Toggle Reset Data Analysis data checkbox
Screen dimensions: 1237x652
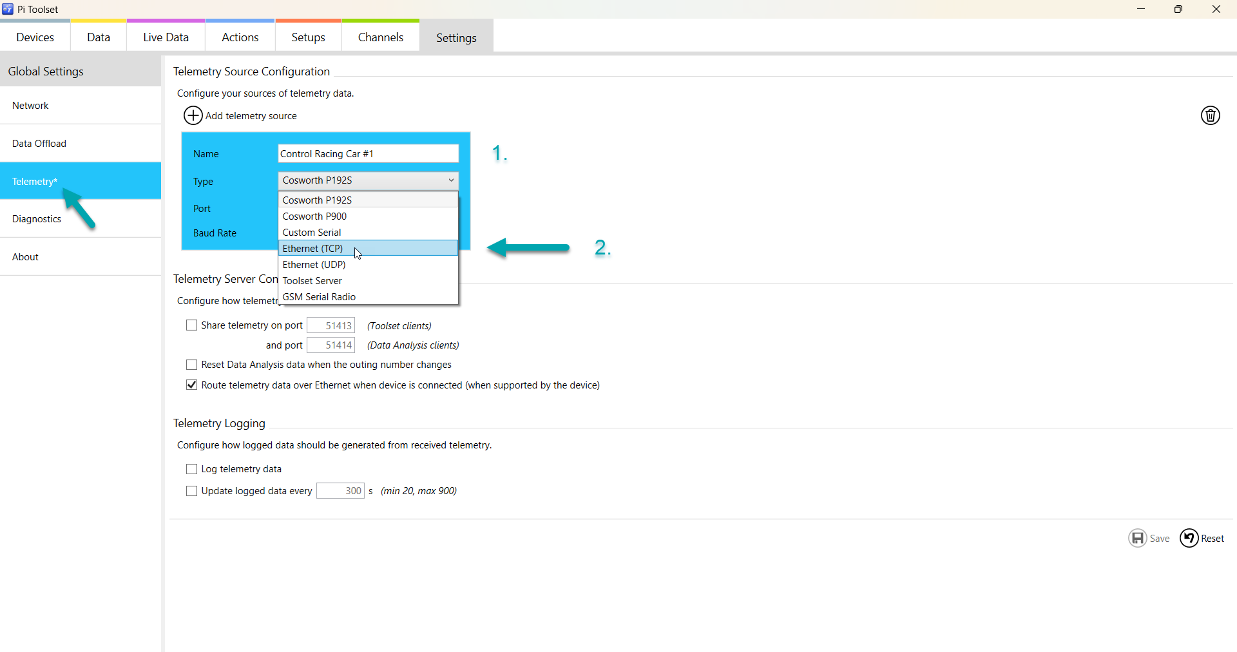(x=191, y=365)
